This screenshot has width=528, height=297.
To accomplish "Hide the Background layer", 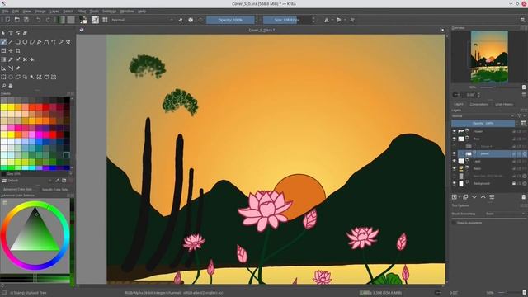I will (x=455, y=183).
